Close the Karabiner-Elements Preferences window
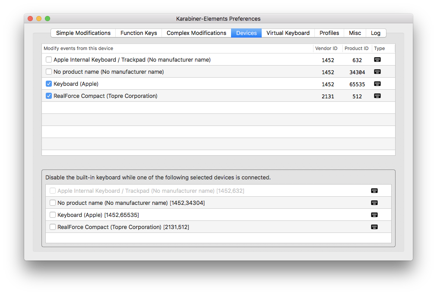Viewport: 437px width, 295px height. pyautogui.click(x=30, y=19)
